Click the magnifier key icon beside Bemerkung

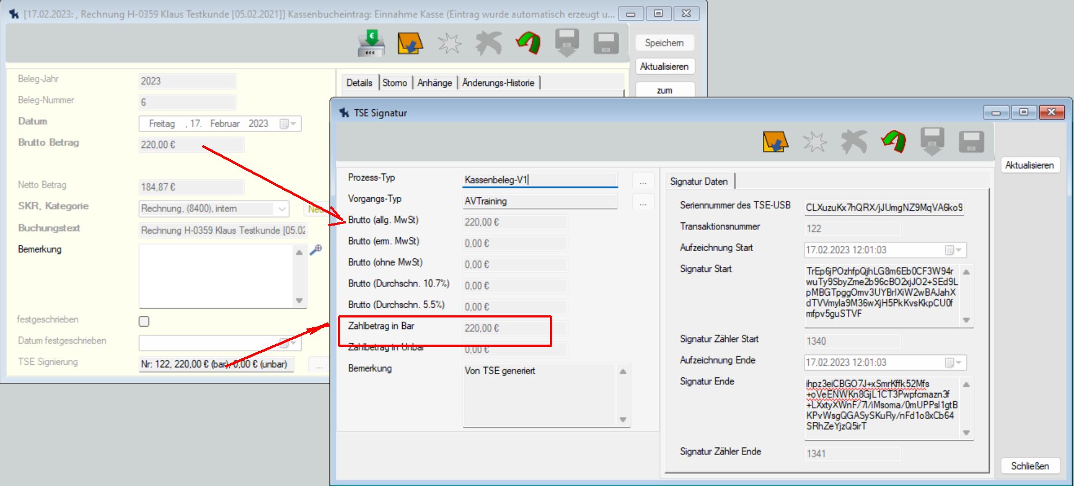(x=316, y=250)
